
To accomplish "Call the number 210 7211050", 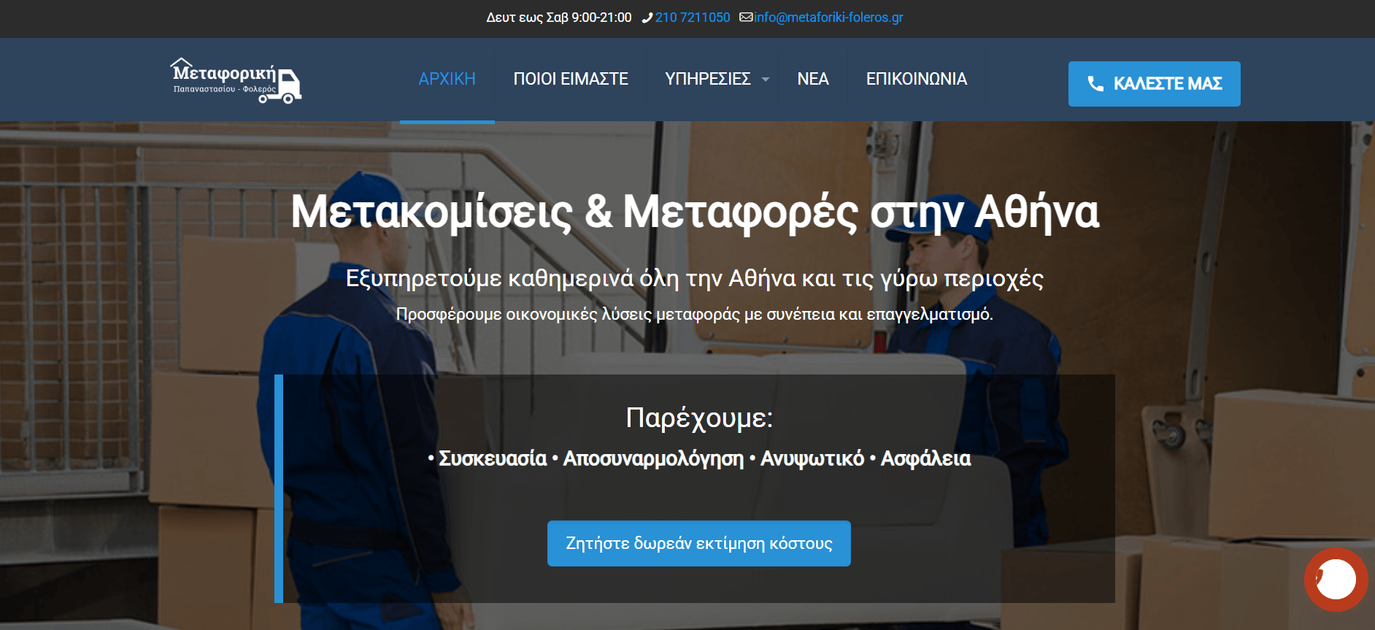I will point(692,18).
